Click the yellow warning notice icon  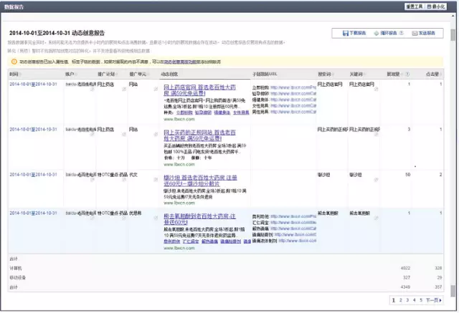[x=14, y=62]
